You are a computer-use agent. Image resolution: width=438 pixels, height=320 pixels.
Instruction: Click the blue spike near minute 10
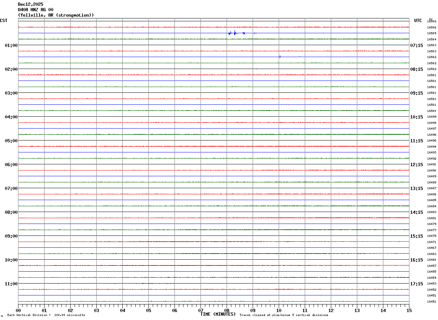(x=280, y=56)
